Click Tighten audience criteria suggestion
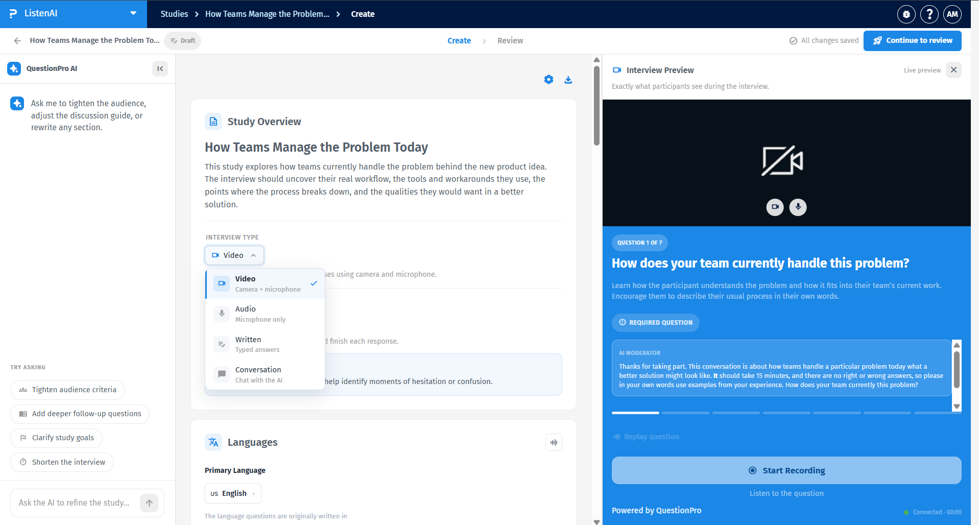 coord(67,390)
